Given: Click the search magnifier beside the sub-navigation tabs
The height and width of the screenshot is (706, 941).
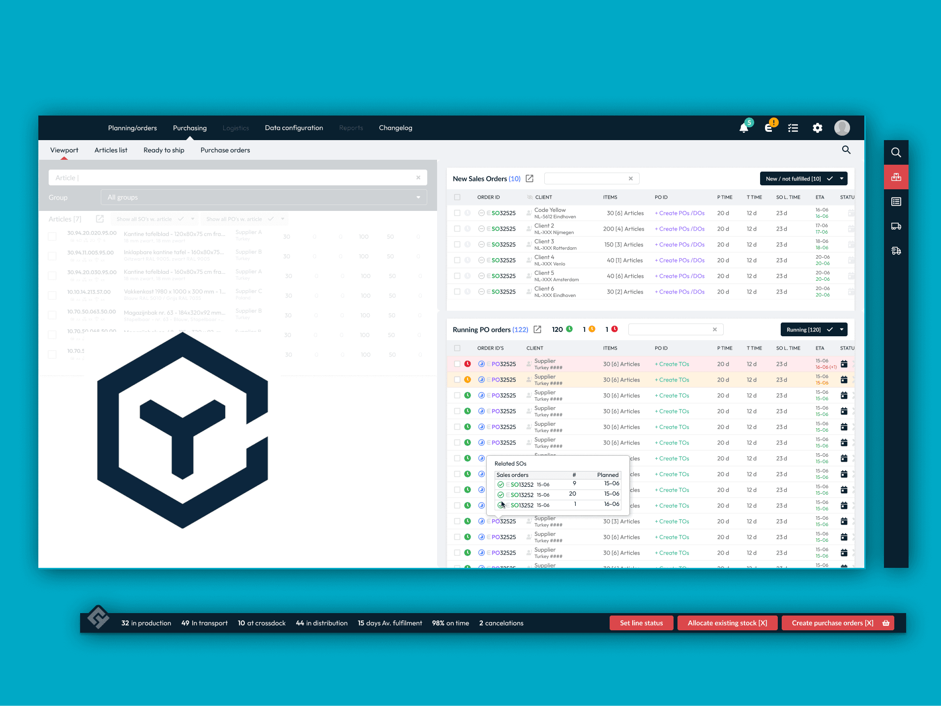Looking at the screenshot, I should (846, 149).
